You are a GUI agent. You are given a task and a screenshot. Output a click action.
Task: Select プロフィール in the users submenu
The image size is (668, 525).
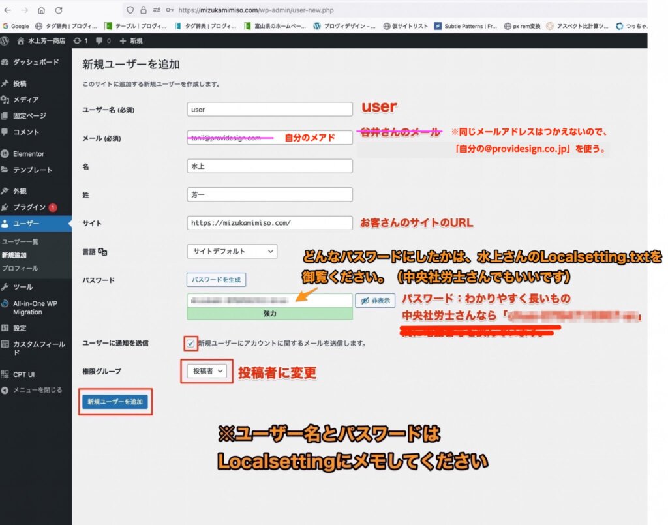click(x=20, y=268)
